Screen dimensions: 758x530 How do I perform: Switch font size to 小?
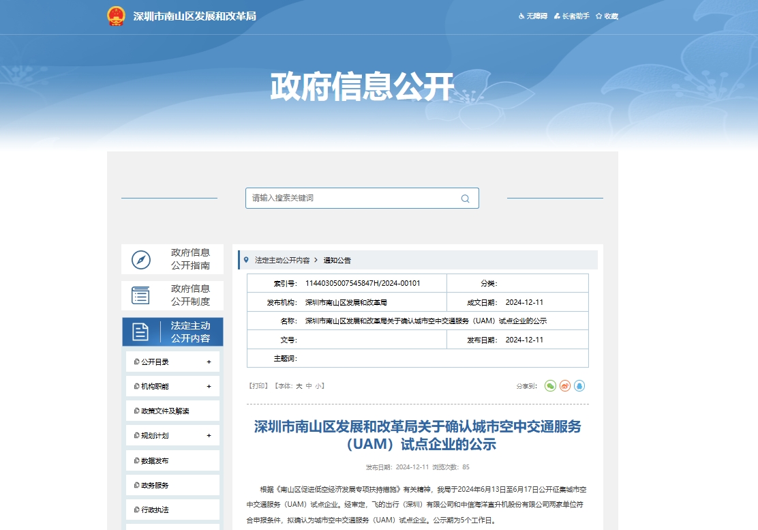pos(319,385)
